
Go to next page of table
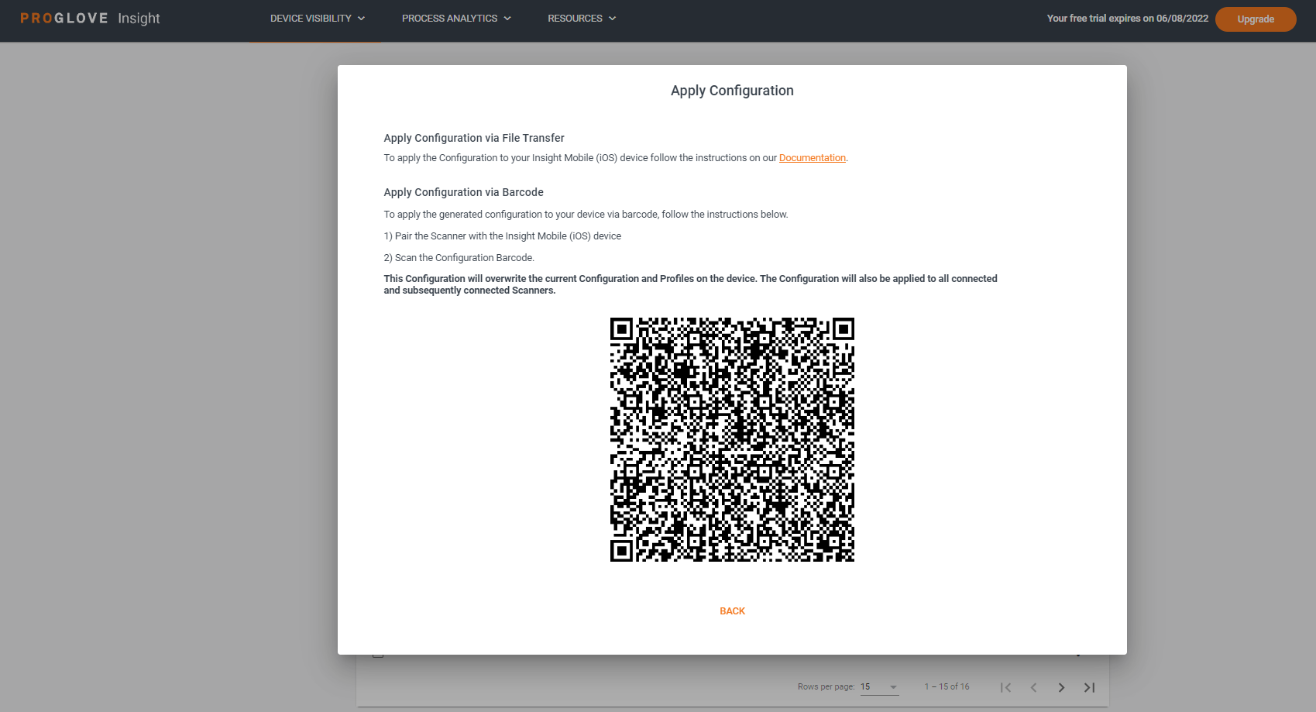click(1061, 687)
